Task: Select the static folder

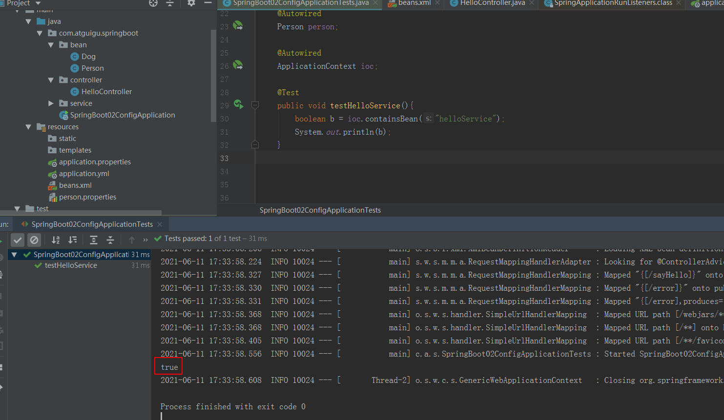Action: (x=67, y=139)
